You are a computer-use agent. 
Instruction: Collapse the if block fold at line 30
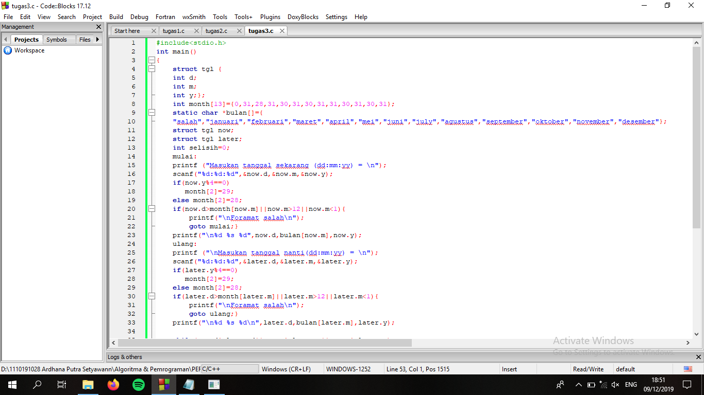point(152,296)
